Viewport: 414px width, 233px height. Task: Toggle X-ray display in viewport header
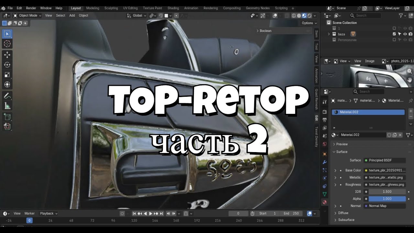click(287, 16)
